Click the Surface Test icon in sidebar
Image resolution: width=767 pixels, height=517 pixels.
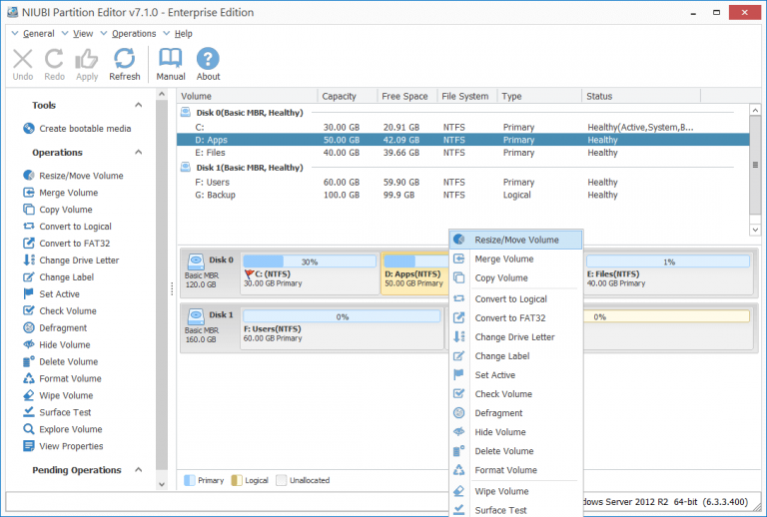pos(28,412)
